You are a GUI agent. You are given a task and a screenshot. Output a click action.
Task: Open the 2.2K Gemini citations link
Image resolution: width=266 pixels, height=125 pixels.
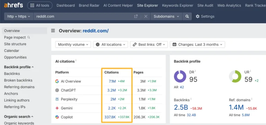pos(112,108)
